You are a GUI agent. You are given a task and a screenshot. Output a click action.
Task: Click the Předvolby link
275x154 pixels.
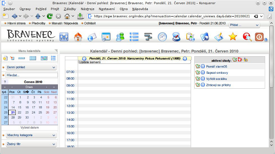(x=38, y=23)
